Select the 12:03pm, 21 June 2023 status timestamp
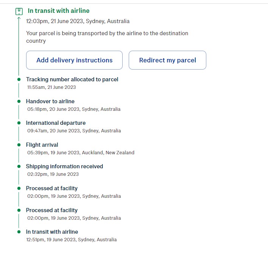This screenshot has width=268, height=256. pyautogui.click(x=78, y=21)
